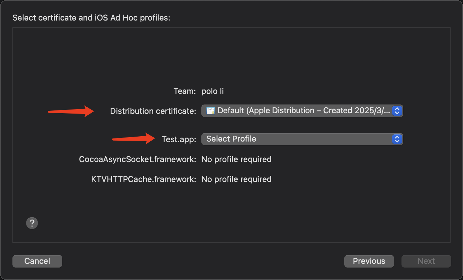This screenshot has width=463, height=280.
Task: Click the blue stepper arrows on the certificate dropdown
Action: 397,111
